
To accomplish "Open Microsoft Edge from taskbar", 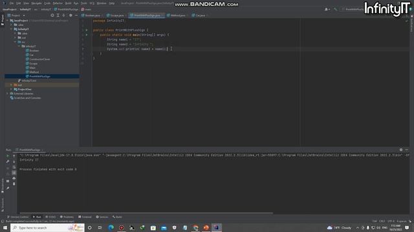I will click(x=111, y=227).
